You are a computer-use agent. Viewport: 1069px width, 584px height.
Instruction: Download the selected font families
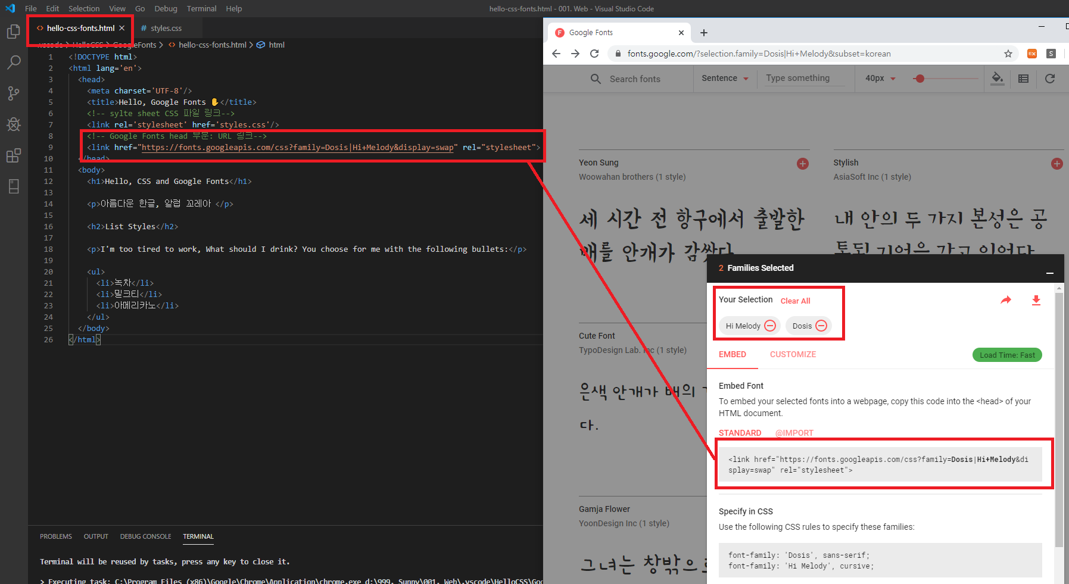[1036, 300]
